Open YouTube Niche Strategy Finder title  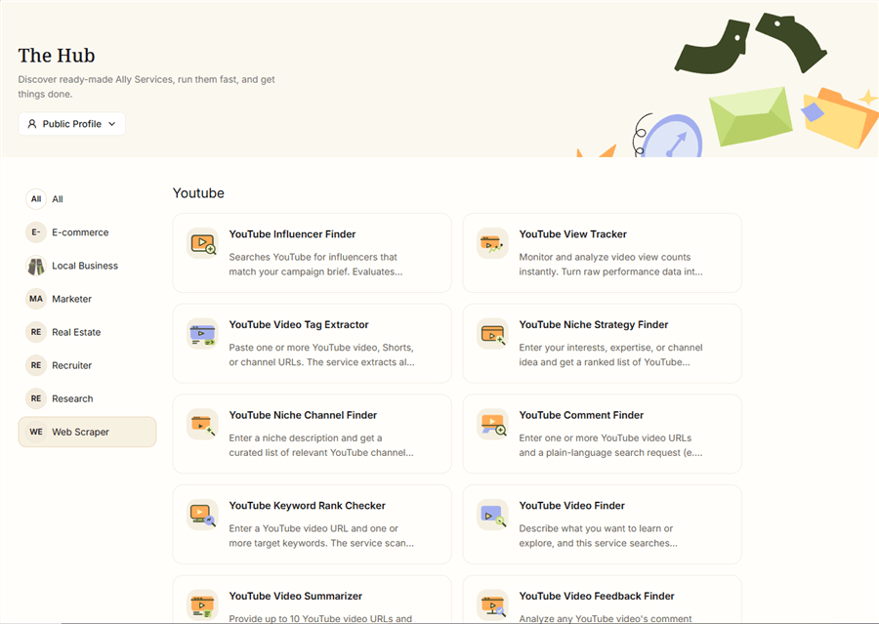click(x=593, y=324)
